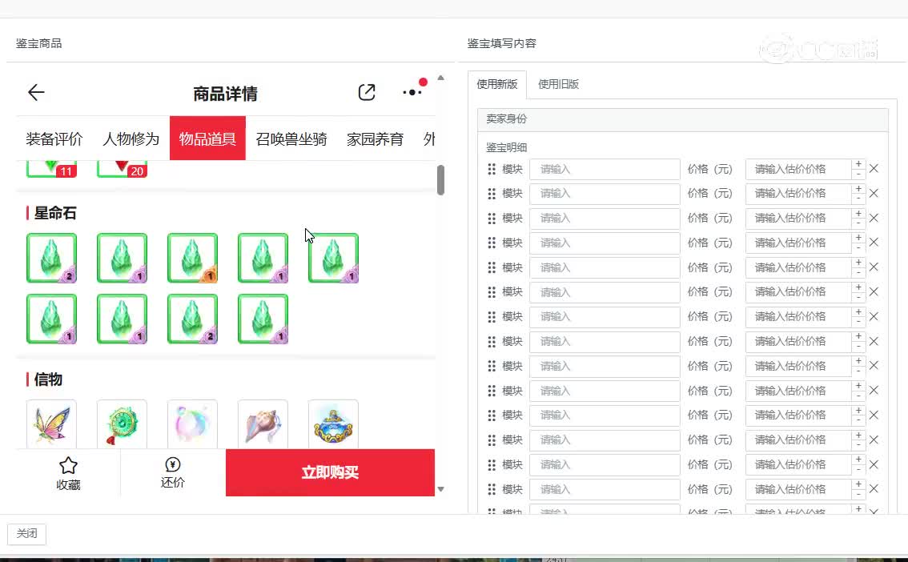
Task: Delete the third 模块 row with its X
Action: tap(874, 219)
